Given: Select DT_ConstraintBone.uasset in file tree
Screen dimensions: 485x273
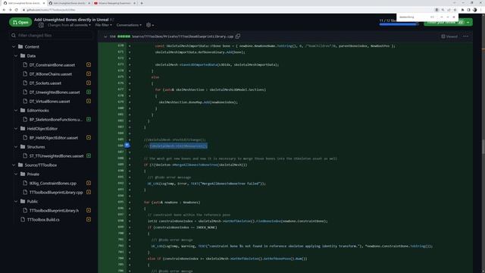Looking at the screenshot, I should point(52,65).
